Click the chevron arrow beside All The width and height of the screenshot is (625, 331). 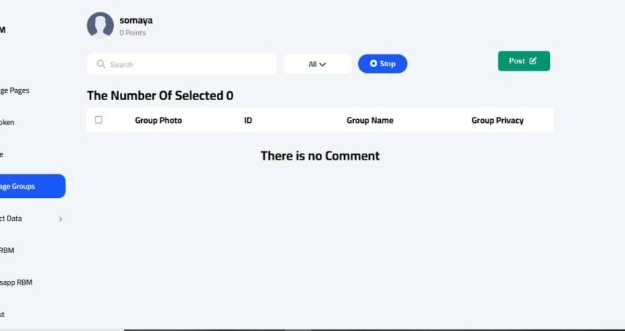323,65
